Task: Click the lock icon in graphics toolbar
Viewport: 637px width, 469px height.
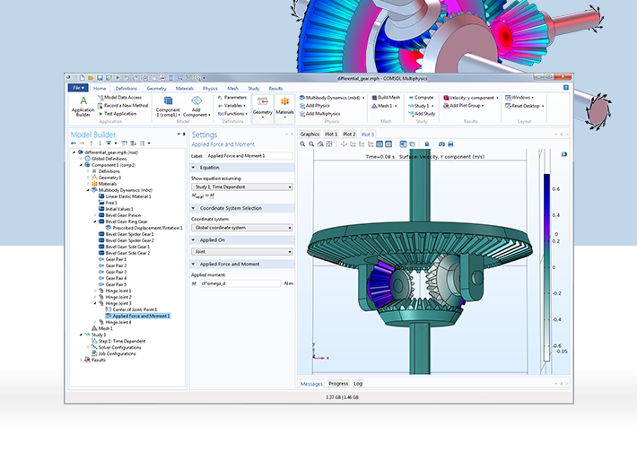Action: pos(426,144)
